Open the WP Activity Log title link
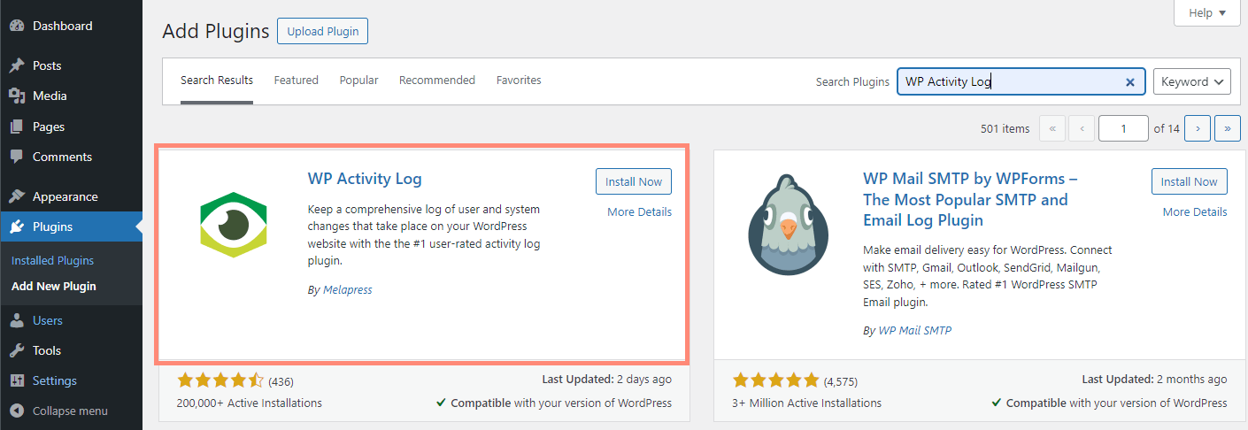Viewport: 1248px width, 430px height. pyautogui.click(x=365, y=179)
